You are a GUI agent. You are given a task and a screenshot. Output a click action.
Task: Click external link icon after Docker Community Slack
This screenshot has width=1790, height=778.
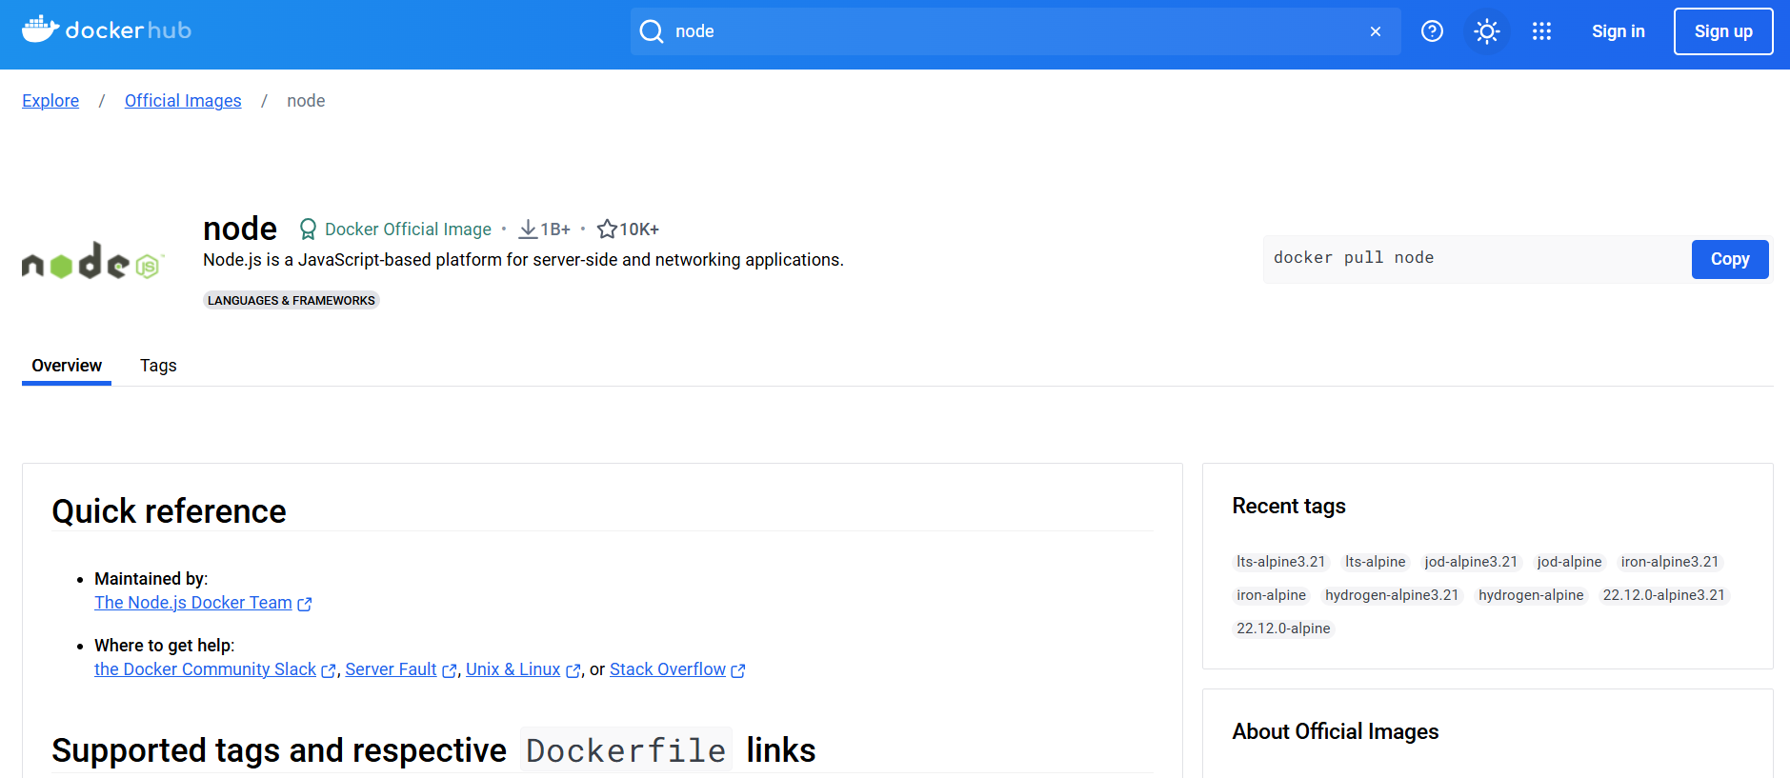pyautogui.click(x=329, y=670)
